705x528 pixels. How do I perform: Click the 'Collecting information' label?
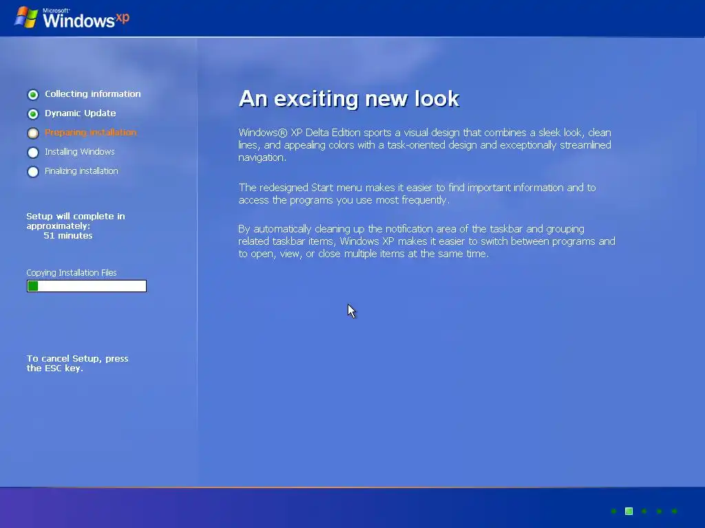93,93
